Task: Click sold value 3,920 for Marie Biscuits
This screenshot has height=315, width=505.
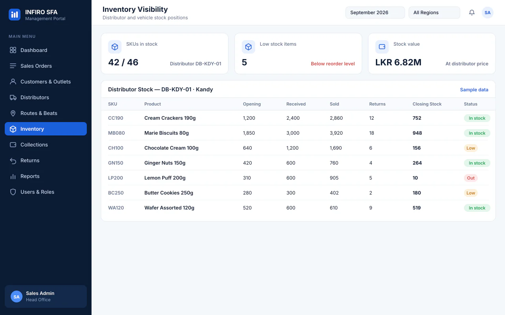Action: coord(336,133)
